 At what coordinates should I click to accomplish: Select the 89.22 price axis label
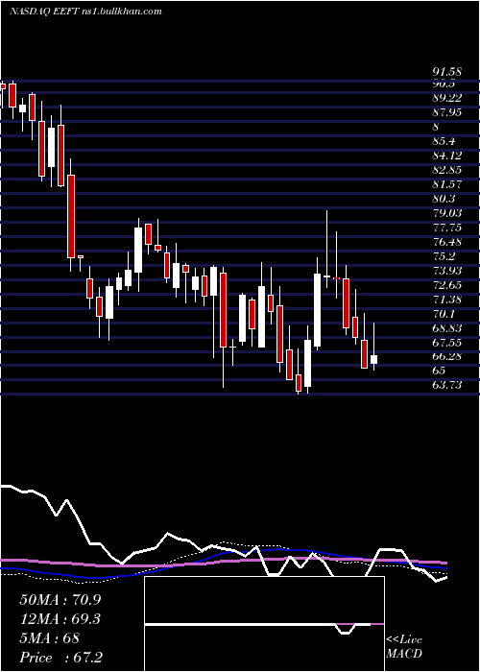point(447,98)
